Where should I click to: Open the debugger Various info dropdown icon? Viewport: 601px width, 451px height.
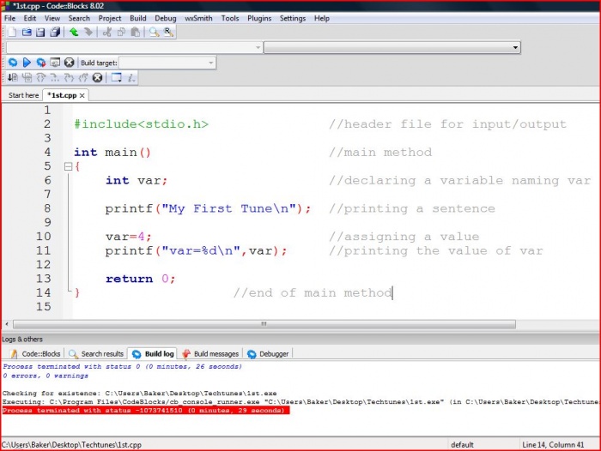131,78
